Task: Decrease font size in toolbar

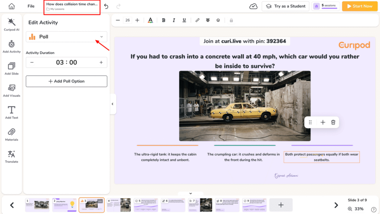Action: 118,20
